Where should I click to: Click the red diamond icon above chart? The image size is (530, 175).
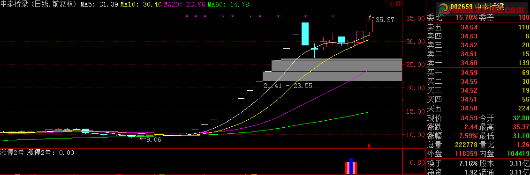pos(392,4)
